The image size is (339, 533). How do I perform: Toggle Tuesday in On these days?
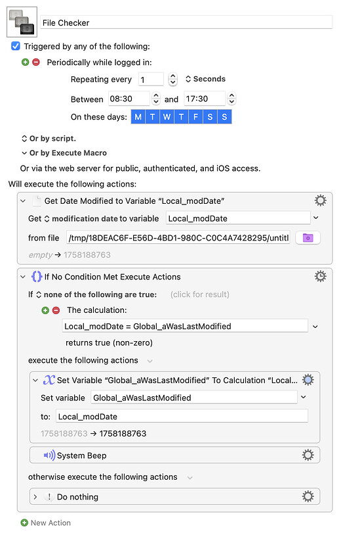pyautogui.click(x=153, y=116)
